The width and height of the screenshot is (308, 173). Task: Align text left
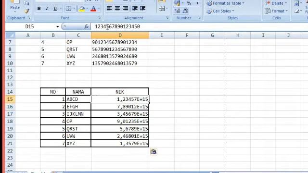[x=109, y=8]
